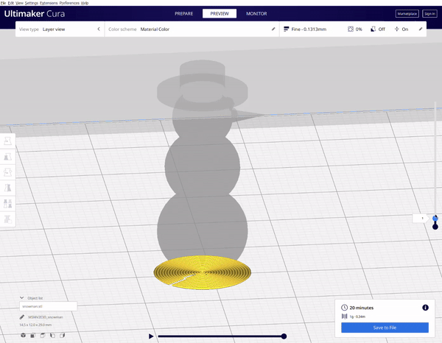Select the Rotate tool in left toolbar

(x=8, y=171)
